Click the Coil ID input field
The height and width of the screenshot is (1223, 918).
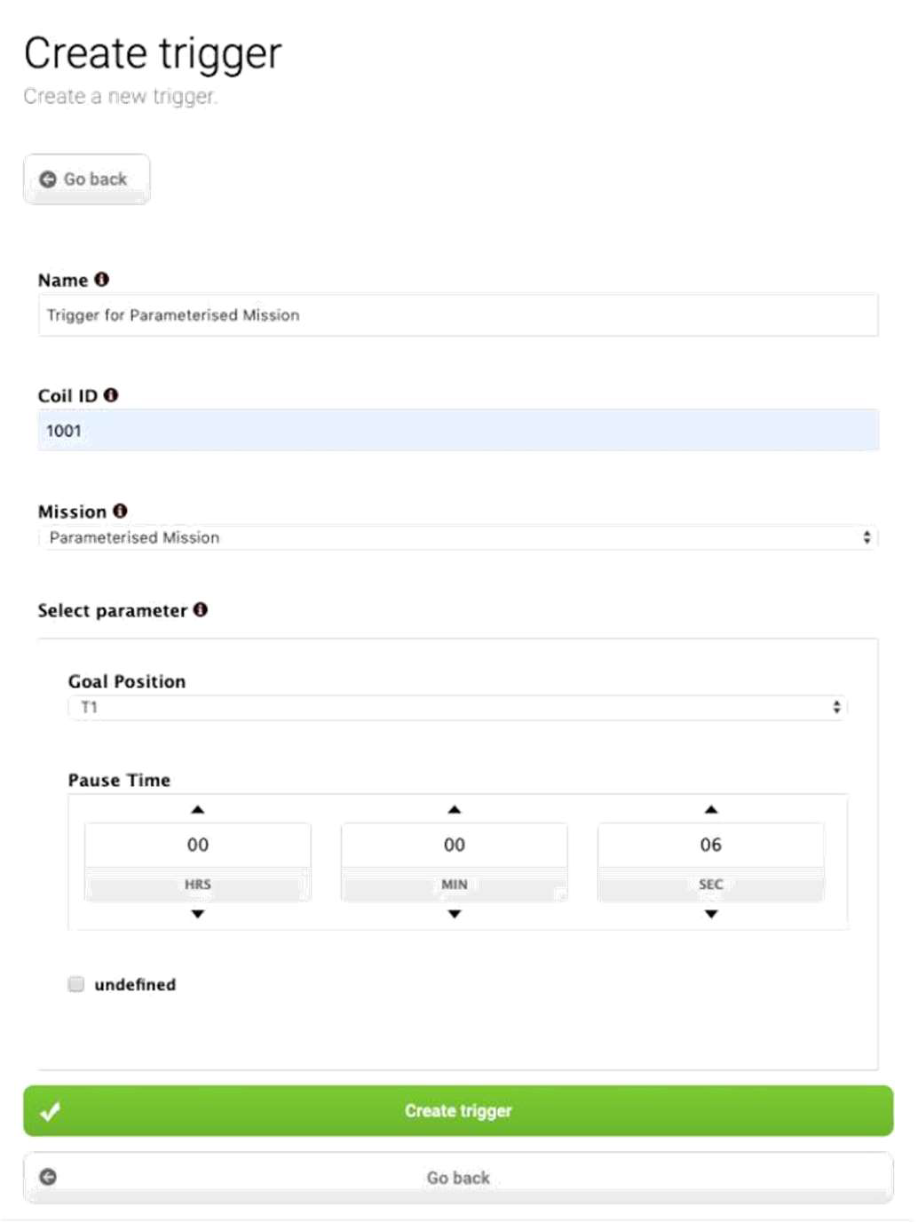[x=458, y=431]
